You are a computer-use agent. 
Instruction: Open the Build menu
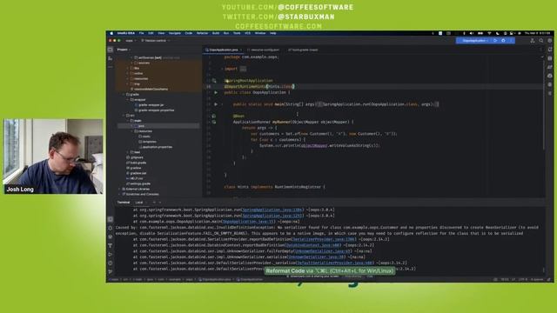click(216, 33)
